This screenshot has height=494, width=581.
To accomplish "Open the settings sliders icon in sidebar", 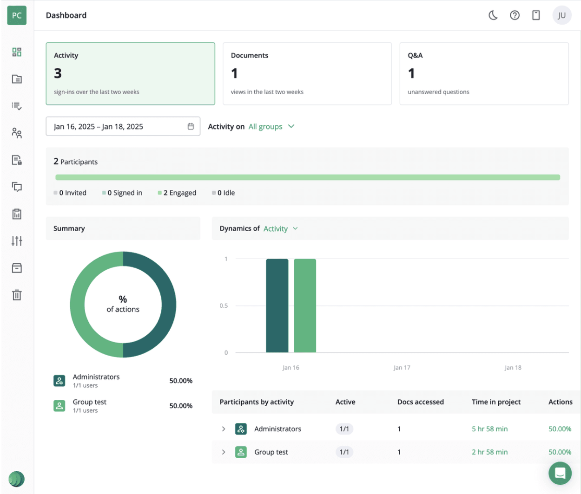I will [17, 241].
